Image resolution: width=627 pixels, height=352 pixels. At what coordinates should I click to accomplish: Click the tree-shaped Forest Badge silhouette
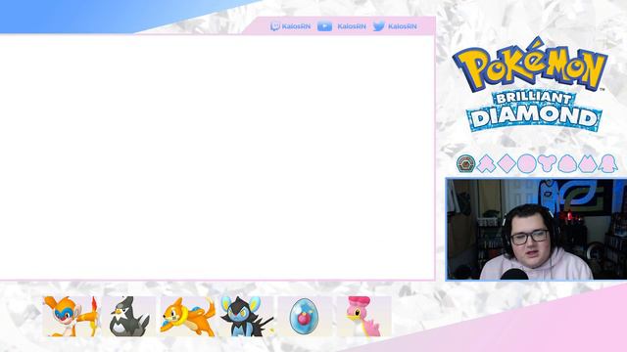[x=486, y=163]
